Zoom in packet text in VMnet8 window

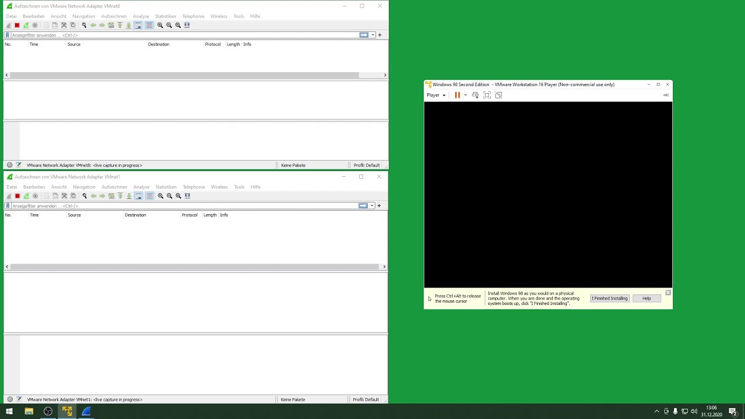click(x=160, y=25)
